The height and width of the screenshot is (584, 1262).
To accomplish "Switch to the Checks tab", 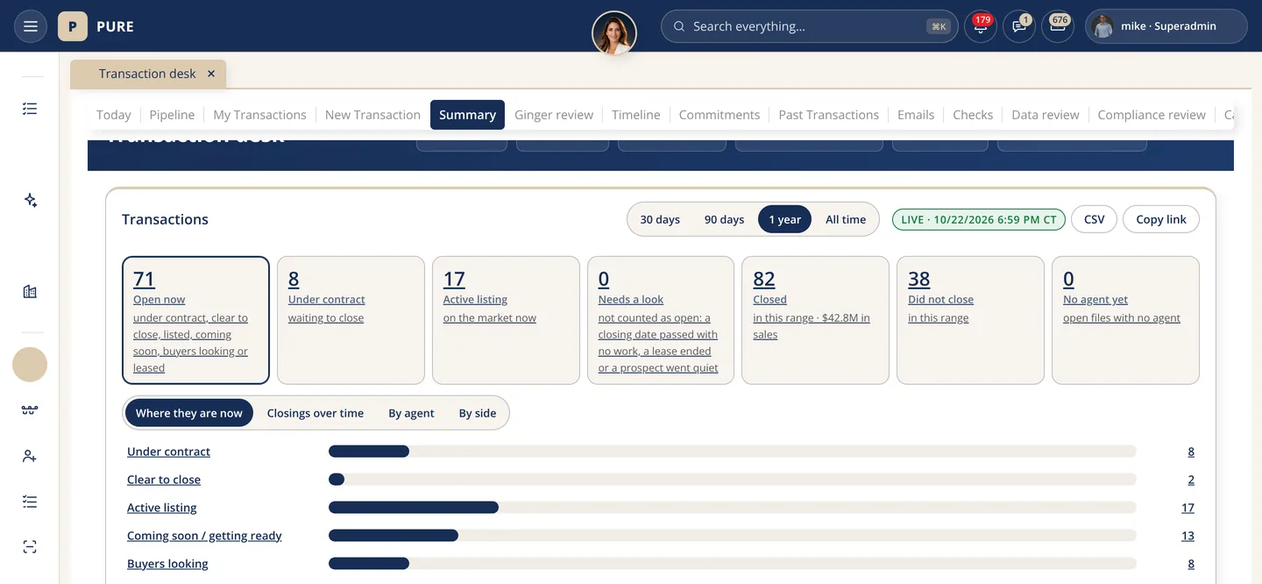I will coord(973,115).
